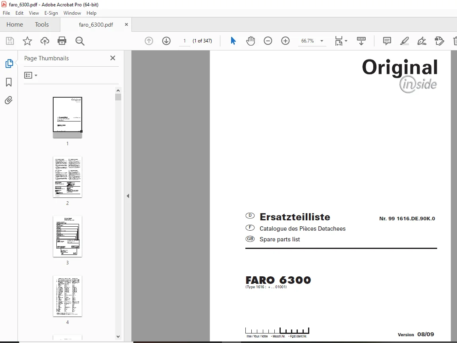457x343 pixels.
Task: Click the 66.7% zoom value field
Action: (307, 41)
